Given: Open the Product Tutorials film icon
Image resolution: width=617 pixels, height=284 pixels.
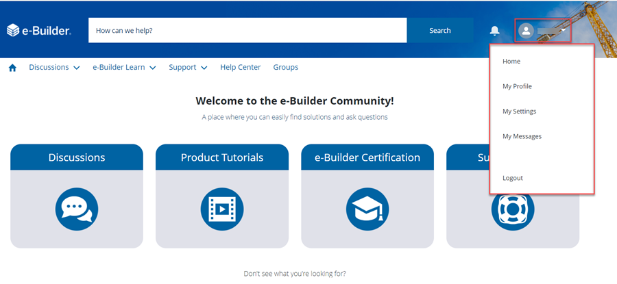Looking at the screenshot, I should coord(222,209).
